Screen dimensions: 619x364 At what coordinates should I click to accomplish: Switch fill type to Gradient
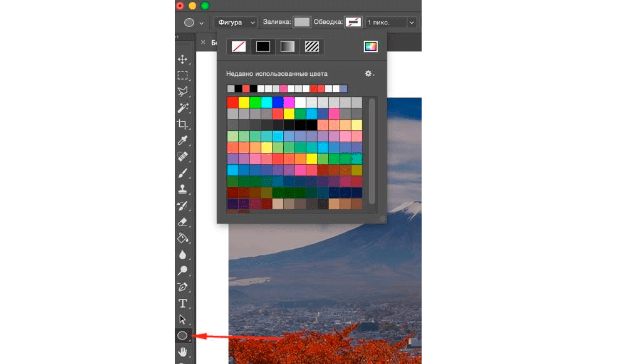pos(286,46)
